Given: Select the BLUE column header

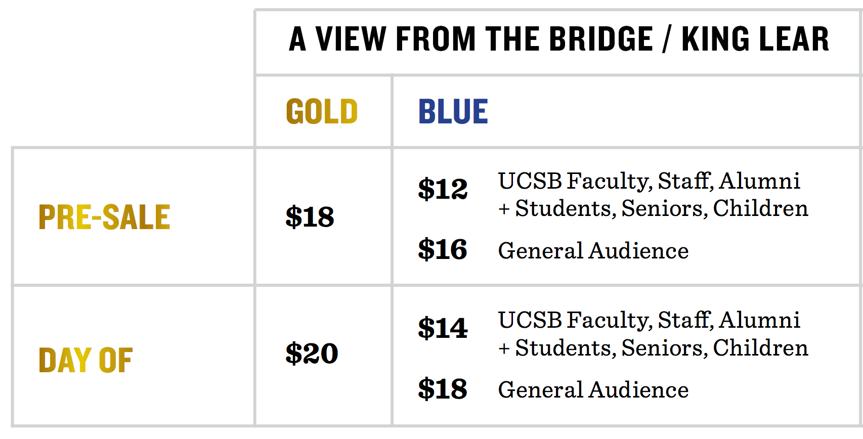Looking at the screenshot, I should tap(453, 112).
